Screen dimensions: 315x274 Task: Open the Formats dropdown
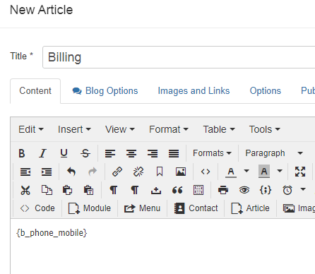(x=212, y=153)
